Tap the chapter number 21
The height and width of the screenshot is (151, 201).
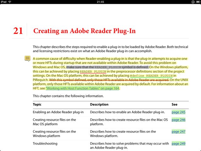tap(18, 31)
